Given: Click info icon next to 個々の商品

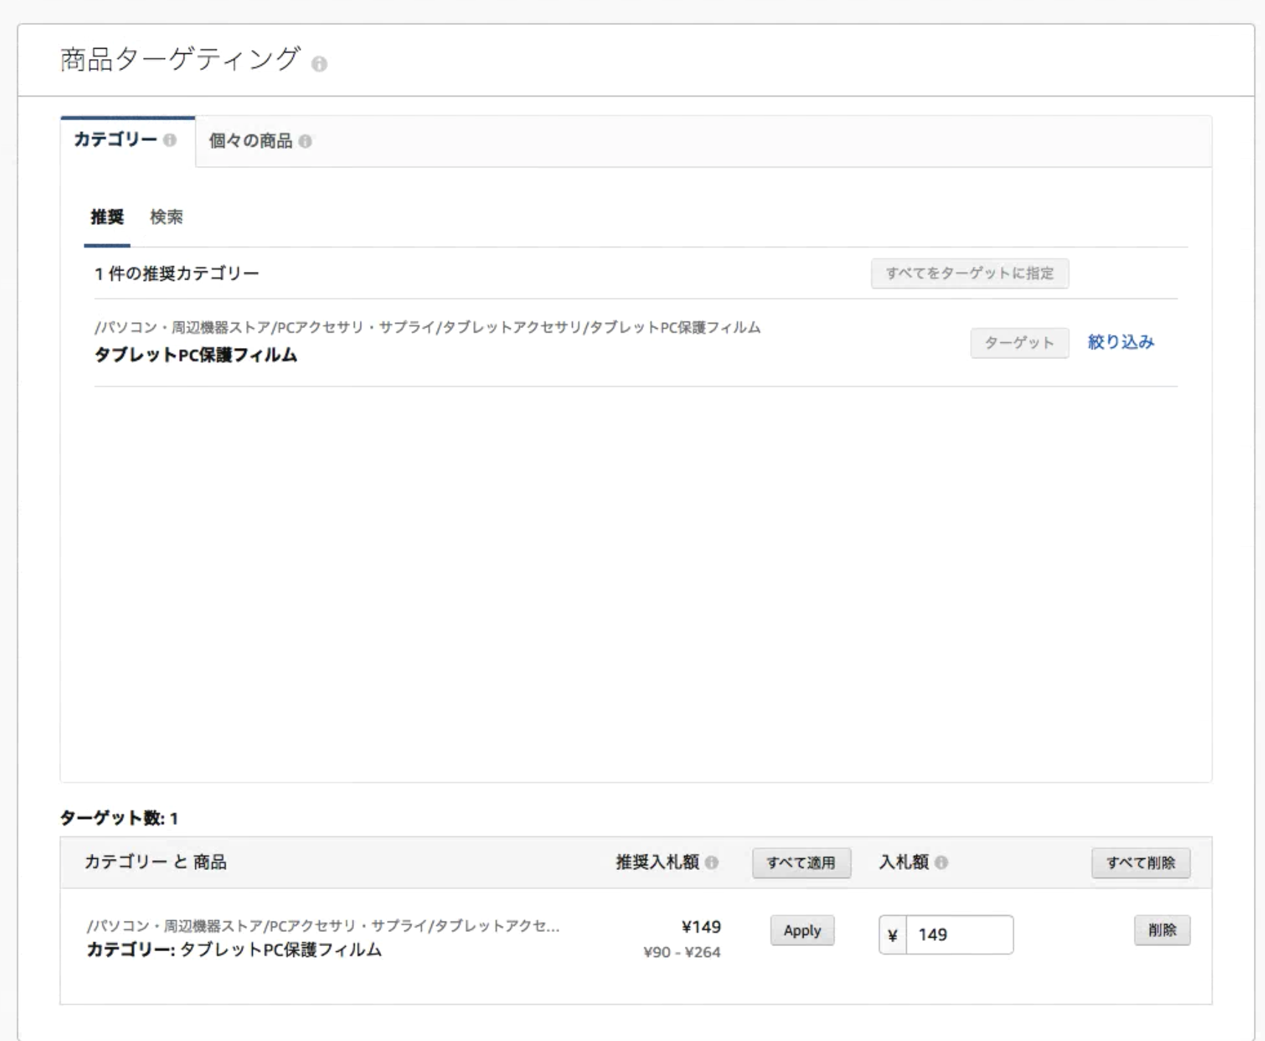Looking at the screenshot, I should [x=305, y=141].
